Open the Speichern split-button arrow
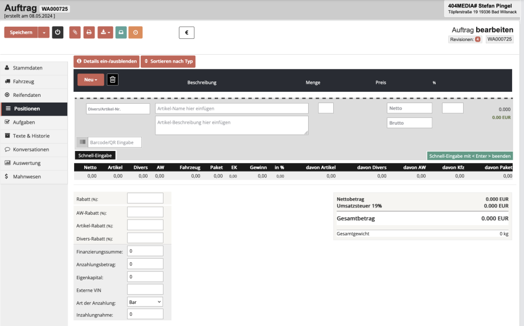Screen dimensions: 524x326 tap(44, 32)
